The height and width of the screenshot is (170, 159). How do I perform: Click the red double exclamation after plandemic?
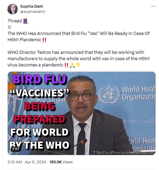pyautogui.click(x=66, y=65)
